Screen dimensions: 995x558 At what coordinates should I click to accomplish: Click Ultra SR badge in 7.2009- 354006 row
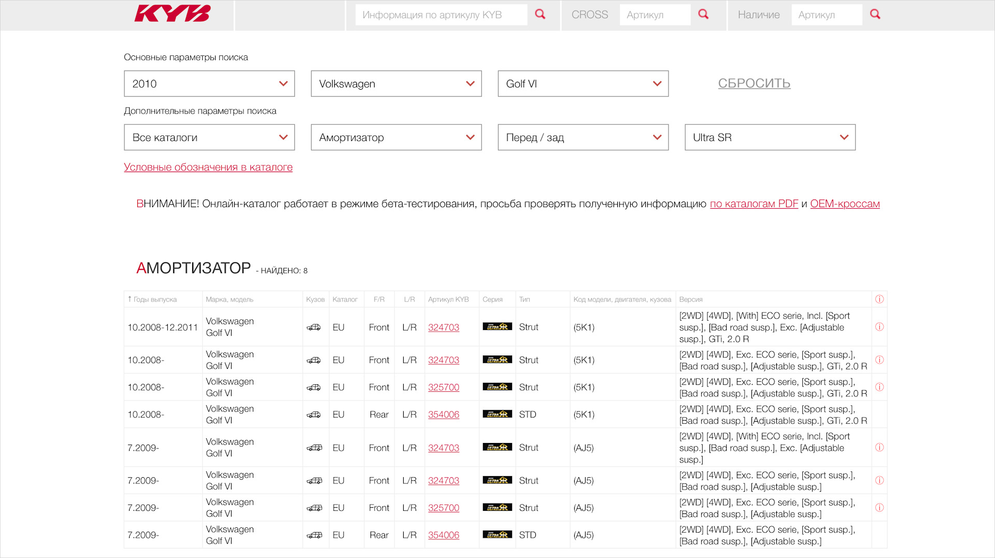click(x=497, y=535)
